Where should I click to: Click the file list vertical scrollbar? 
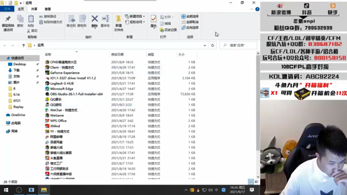(x=258, y=103)
